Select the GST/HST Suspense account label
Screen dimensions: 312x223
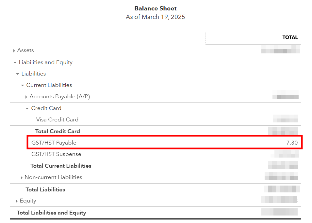coord(56,154)
